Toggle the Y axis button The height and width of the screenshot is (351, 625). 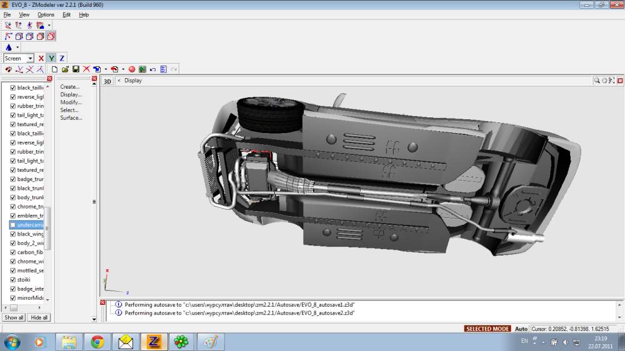[51, 58]
